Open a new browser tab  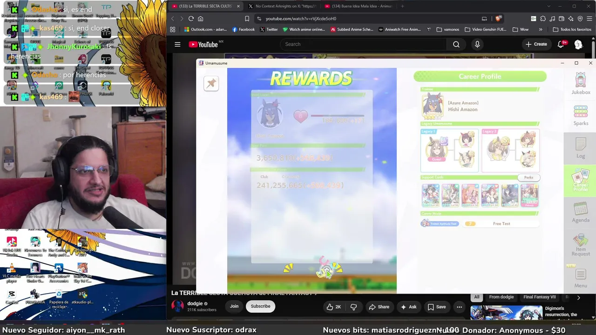click(x=402, y=6)
